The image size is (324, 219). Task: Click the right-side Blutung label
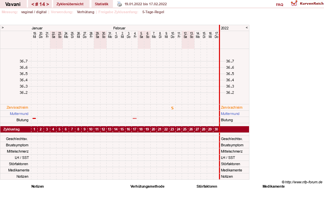(227, 120)
